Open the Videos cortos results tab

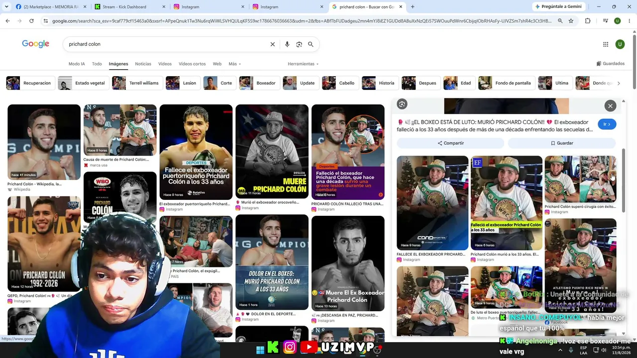192,64
